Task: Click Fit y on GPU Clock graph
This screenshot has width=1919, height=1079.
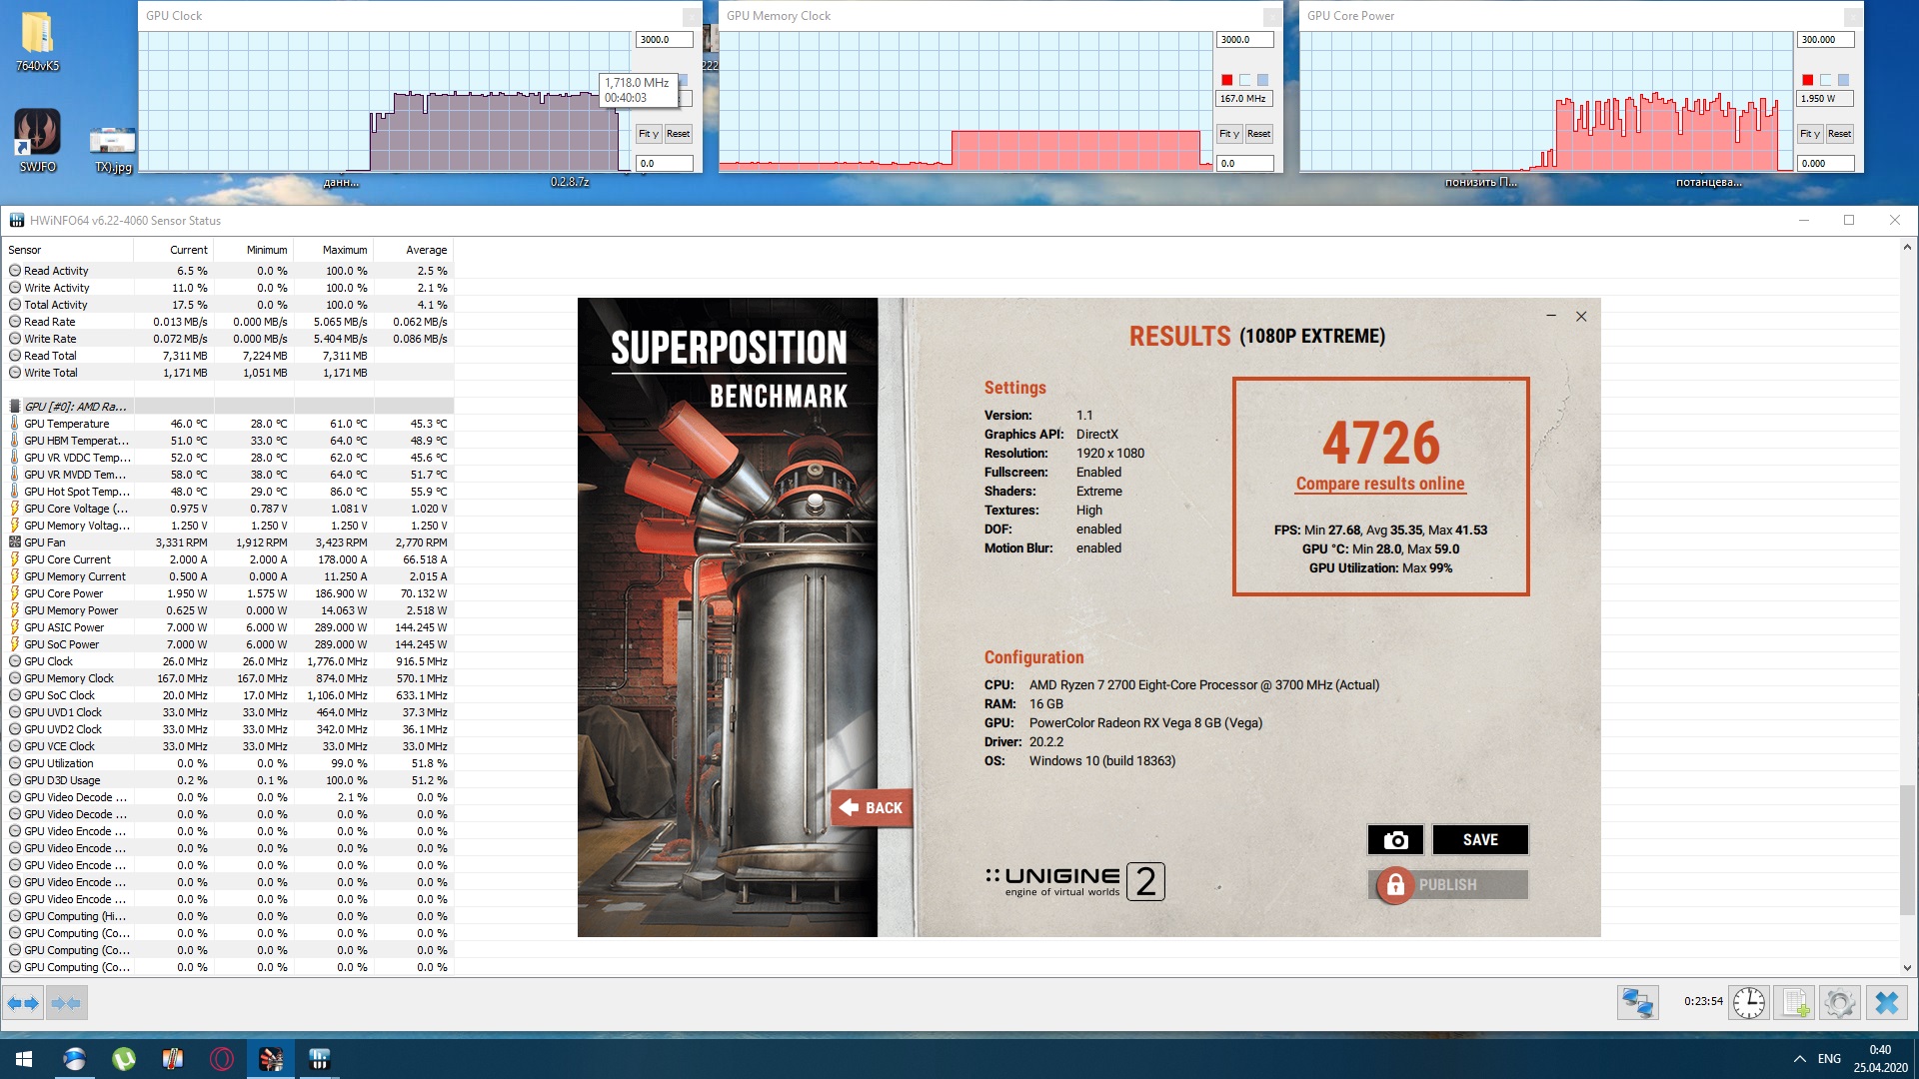Action: 648,134
